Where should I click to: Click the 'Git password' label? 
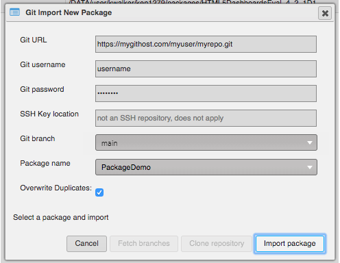[x=42, y=89]
